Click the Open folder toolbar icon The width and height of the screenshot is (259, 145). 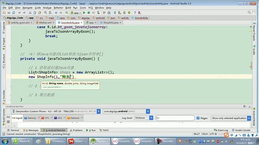tap(4, 12)
